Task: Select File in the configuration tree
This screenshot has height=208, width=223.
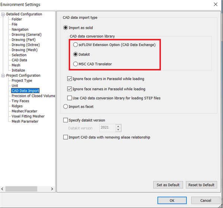Action: [x=15, y=24]
